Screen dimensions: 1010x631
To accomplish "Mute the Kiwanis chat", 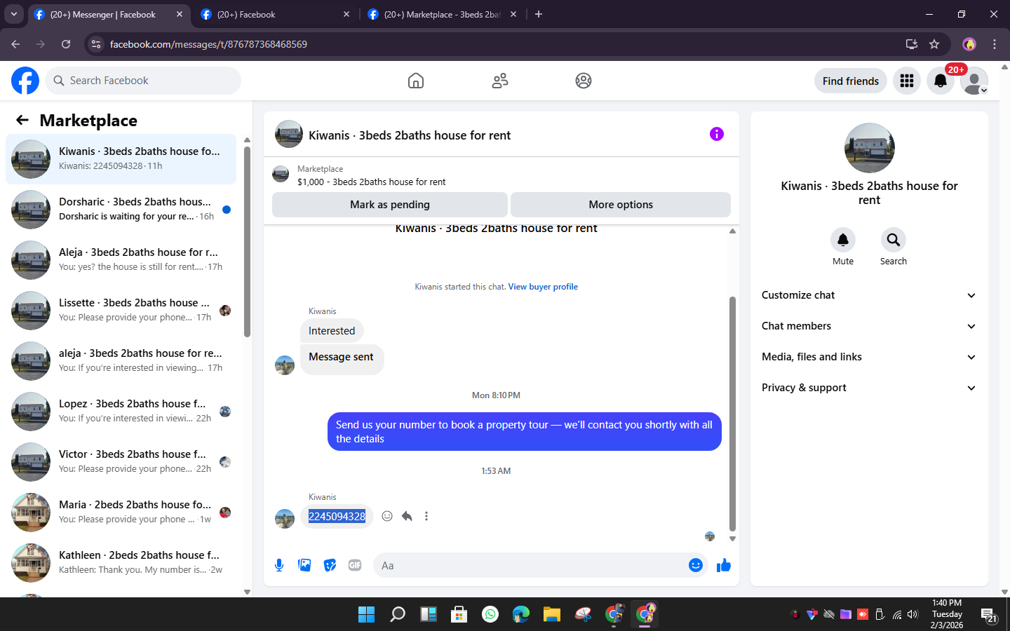I will point(843,240).
